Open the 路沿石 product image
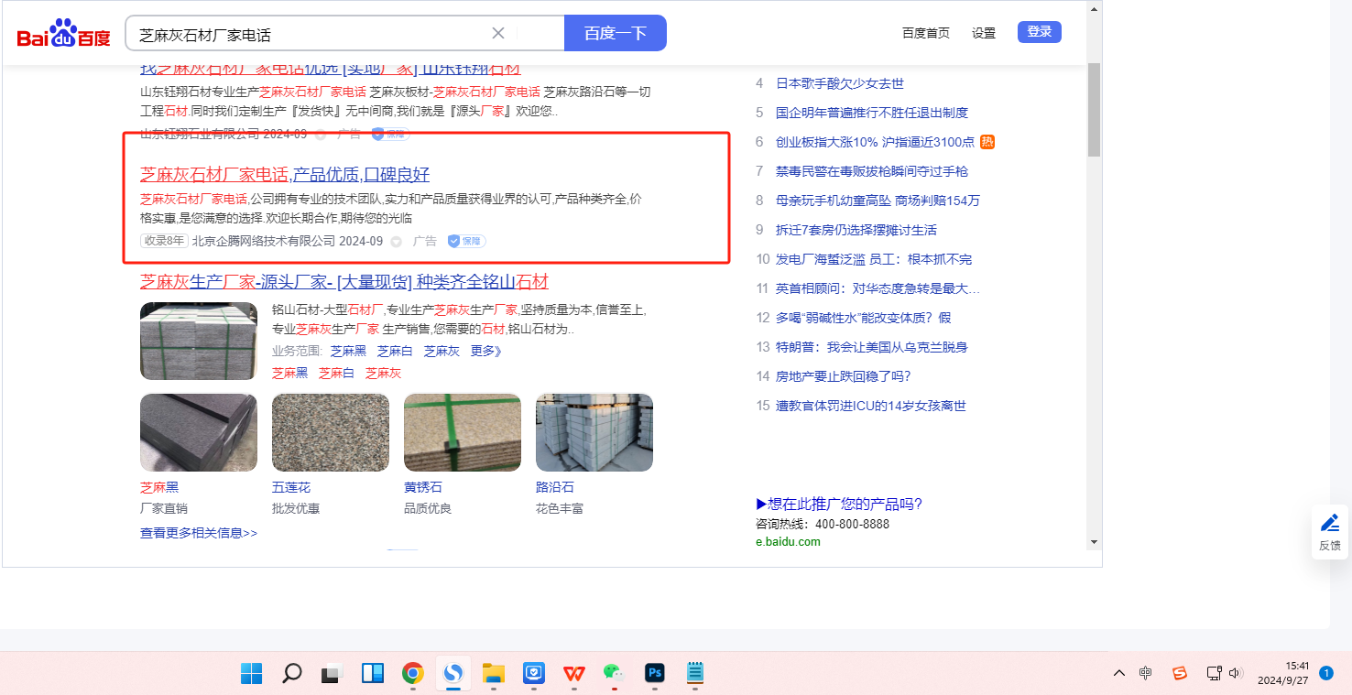 594,432
